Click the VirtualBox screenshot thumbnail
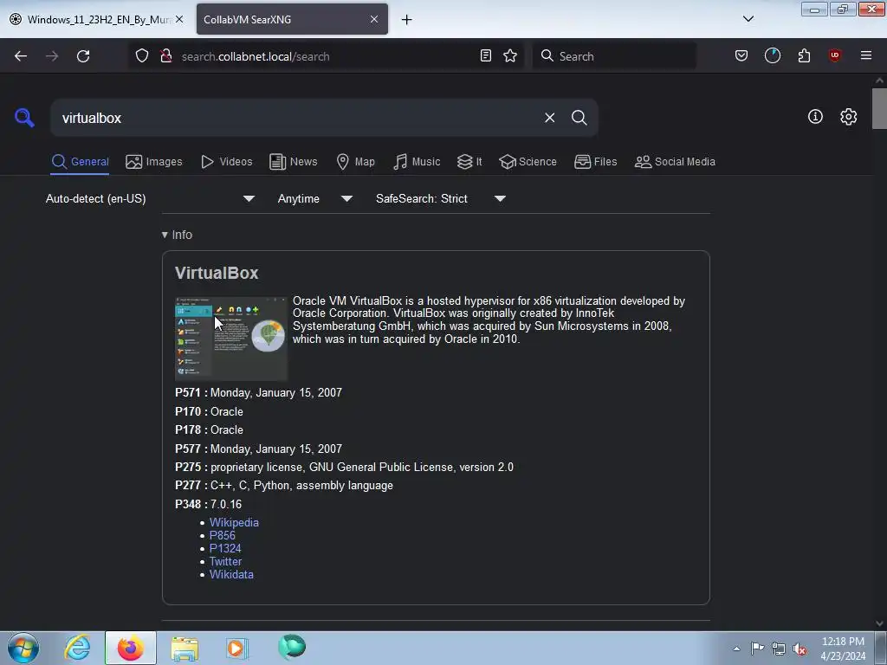 click(231, 339)
